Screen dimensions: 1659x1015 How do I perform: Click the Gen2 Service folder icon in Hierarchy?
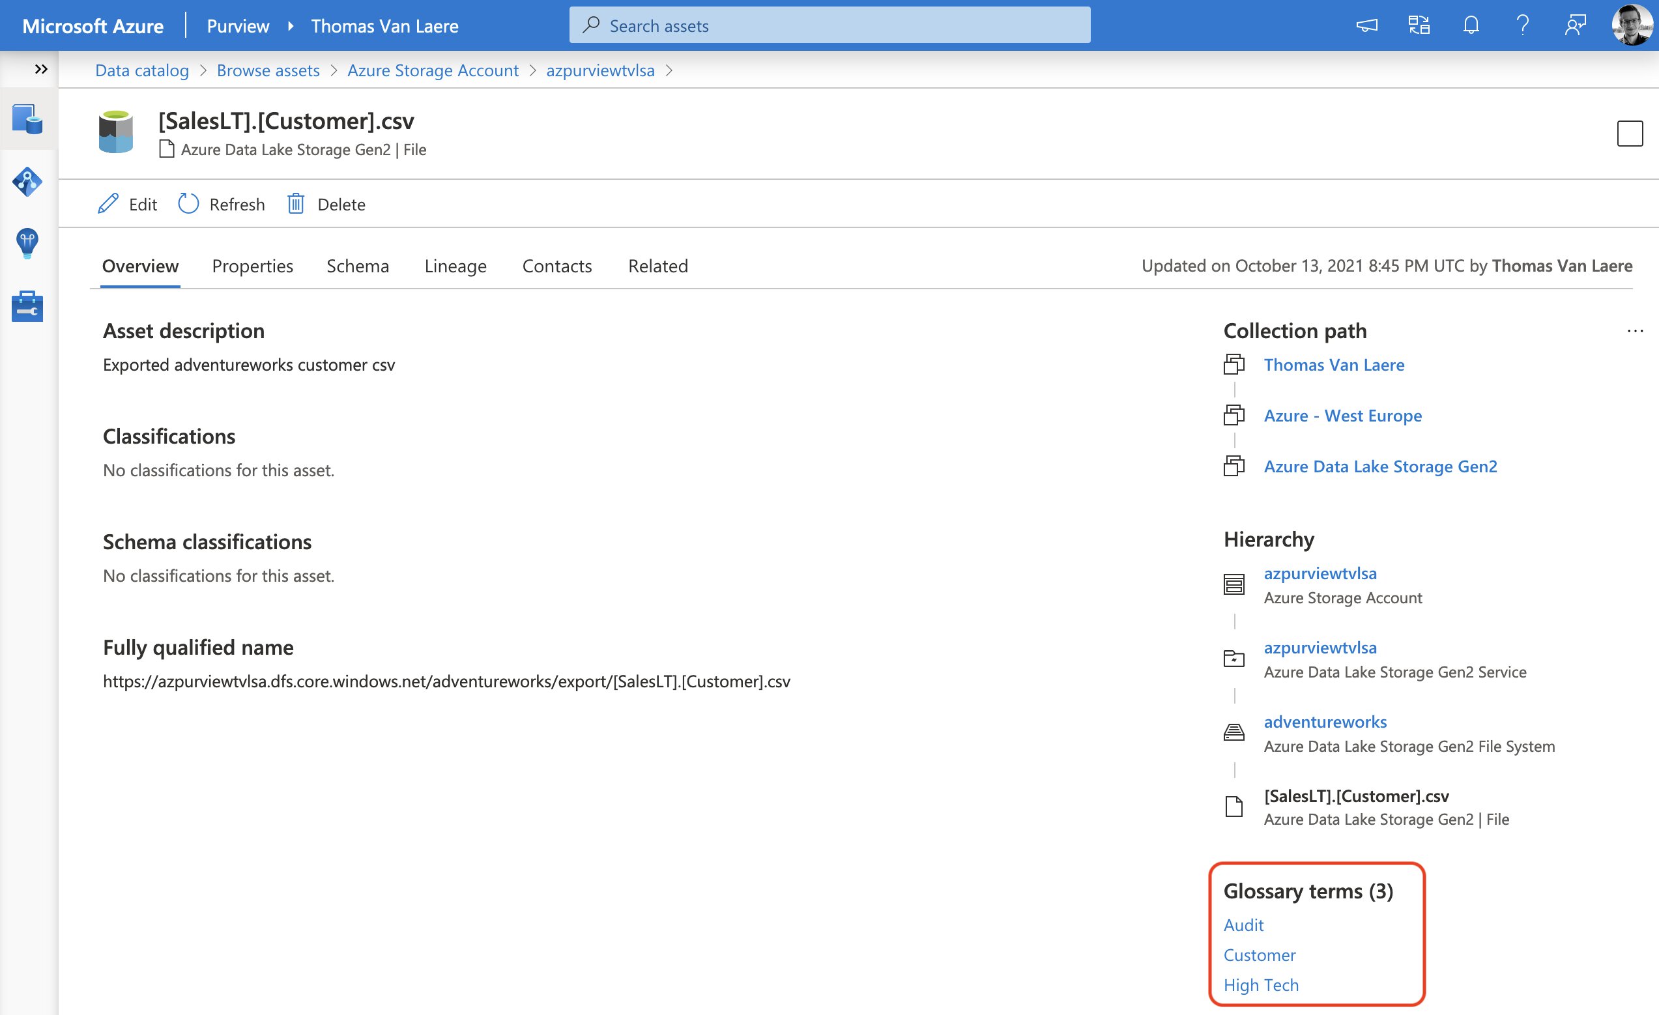[x=1233, y=657]
